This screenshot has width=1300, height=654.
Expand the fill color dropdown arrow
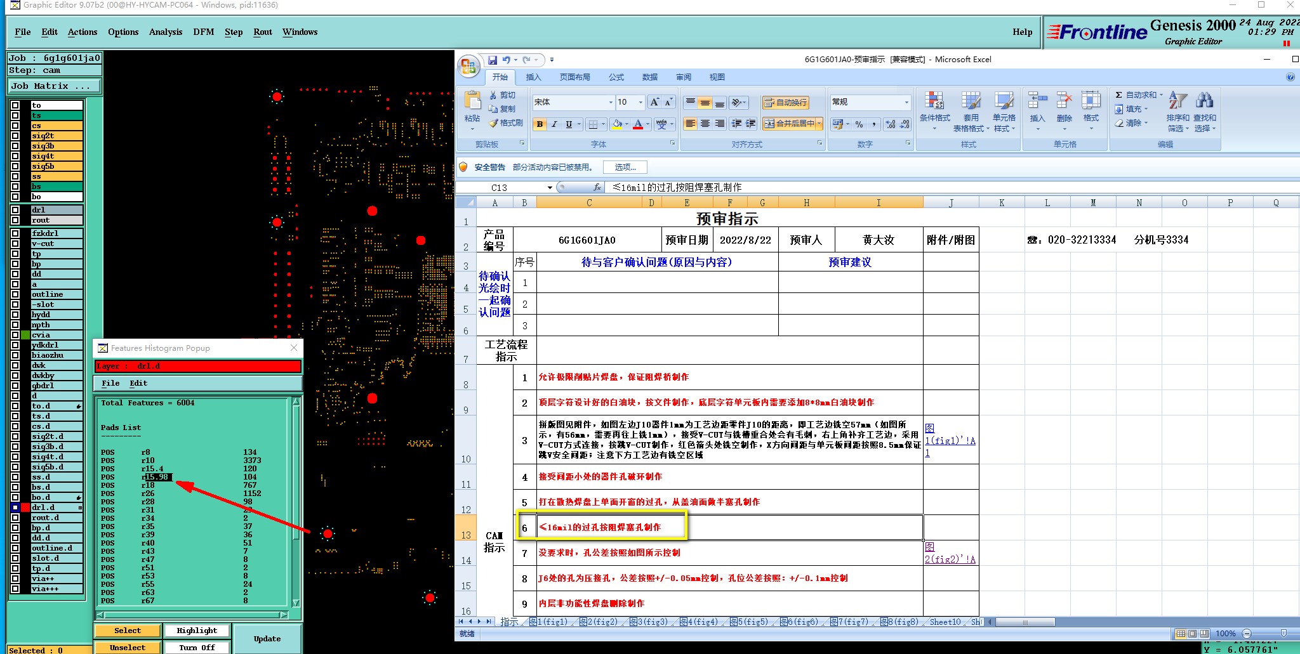(627, 124)
